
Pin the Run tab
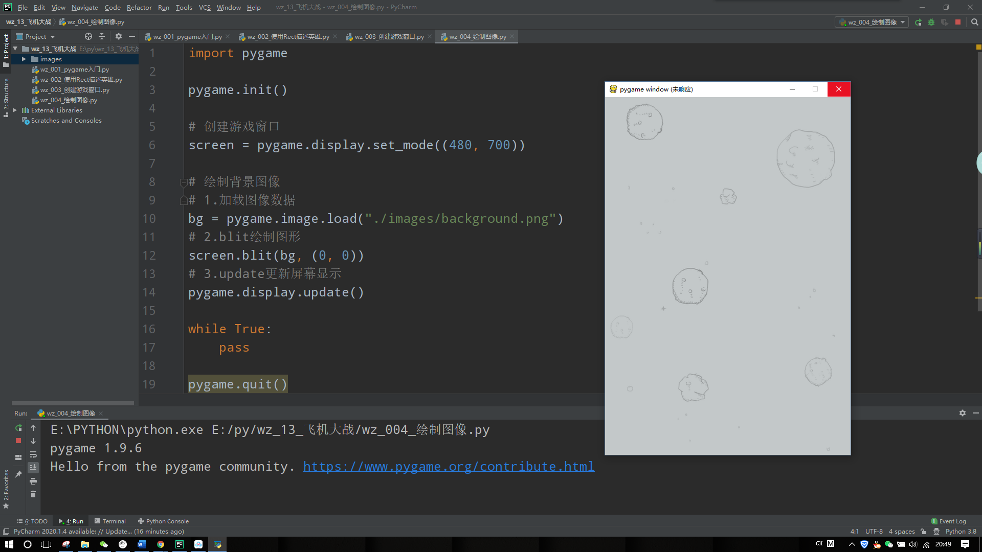(x=18, y=474)
